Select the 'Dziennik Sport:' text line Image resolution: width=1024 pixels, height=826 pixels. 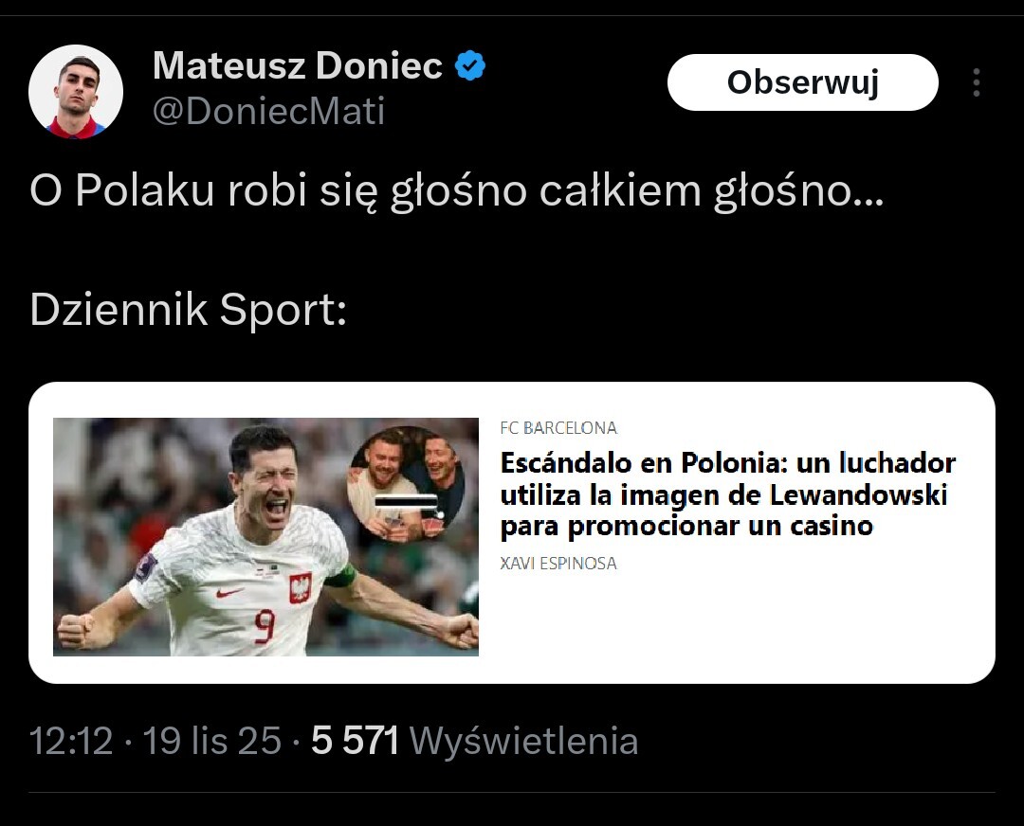[188, 310]
